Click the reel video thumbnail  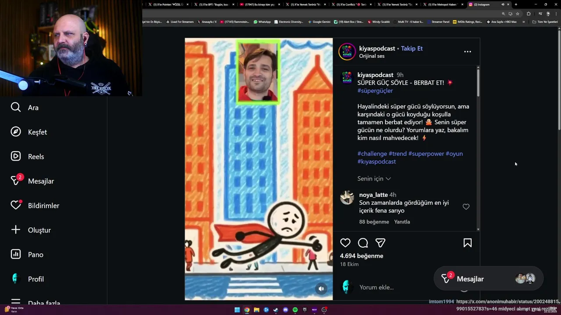259,169
